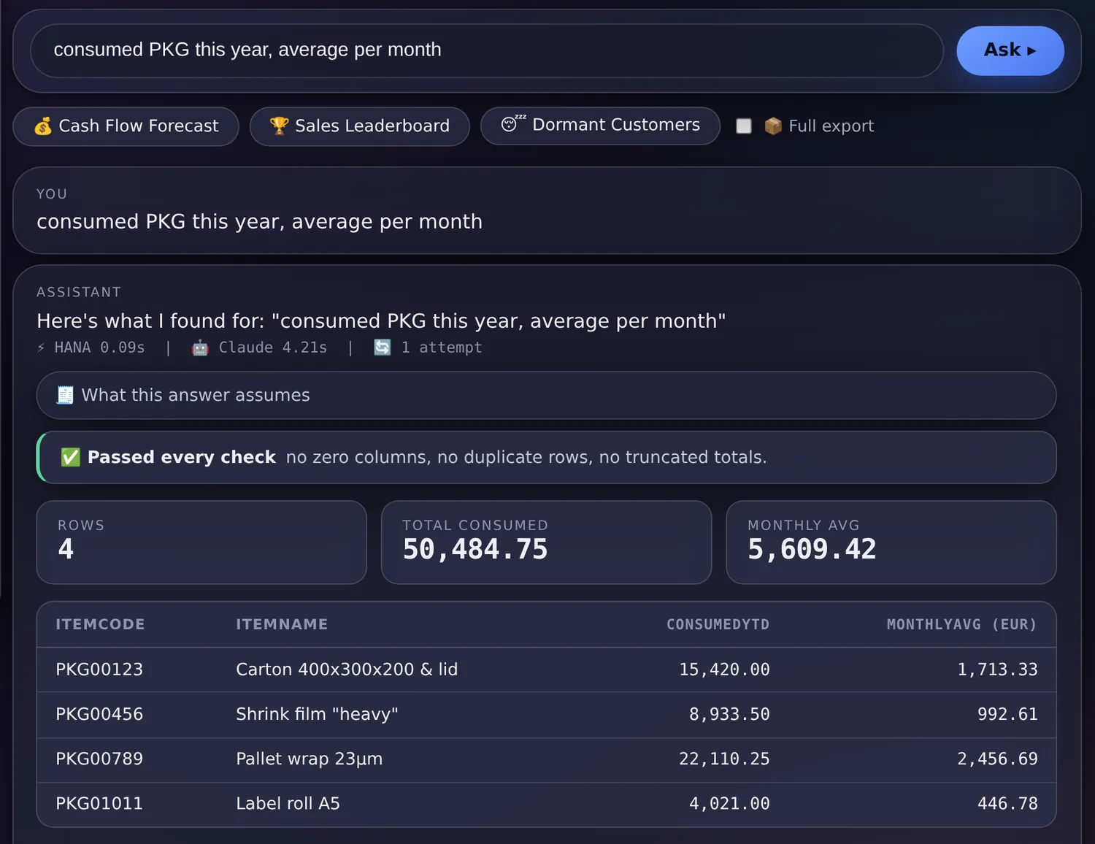Screen dimensions: 1095x844
Task: Click the retry arrows icon
Action: pos(383,348)
